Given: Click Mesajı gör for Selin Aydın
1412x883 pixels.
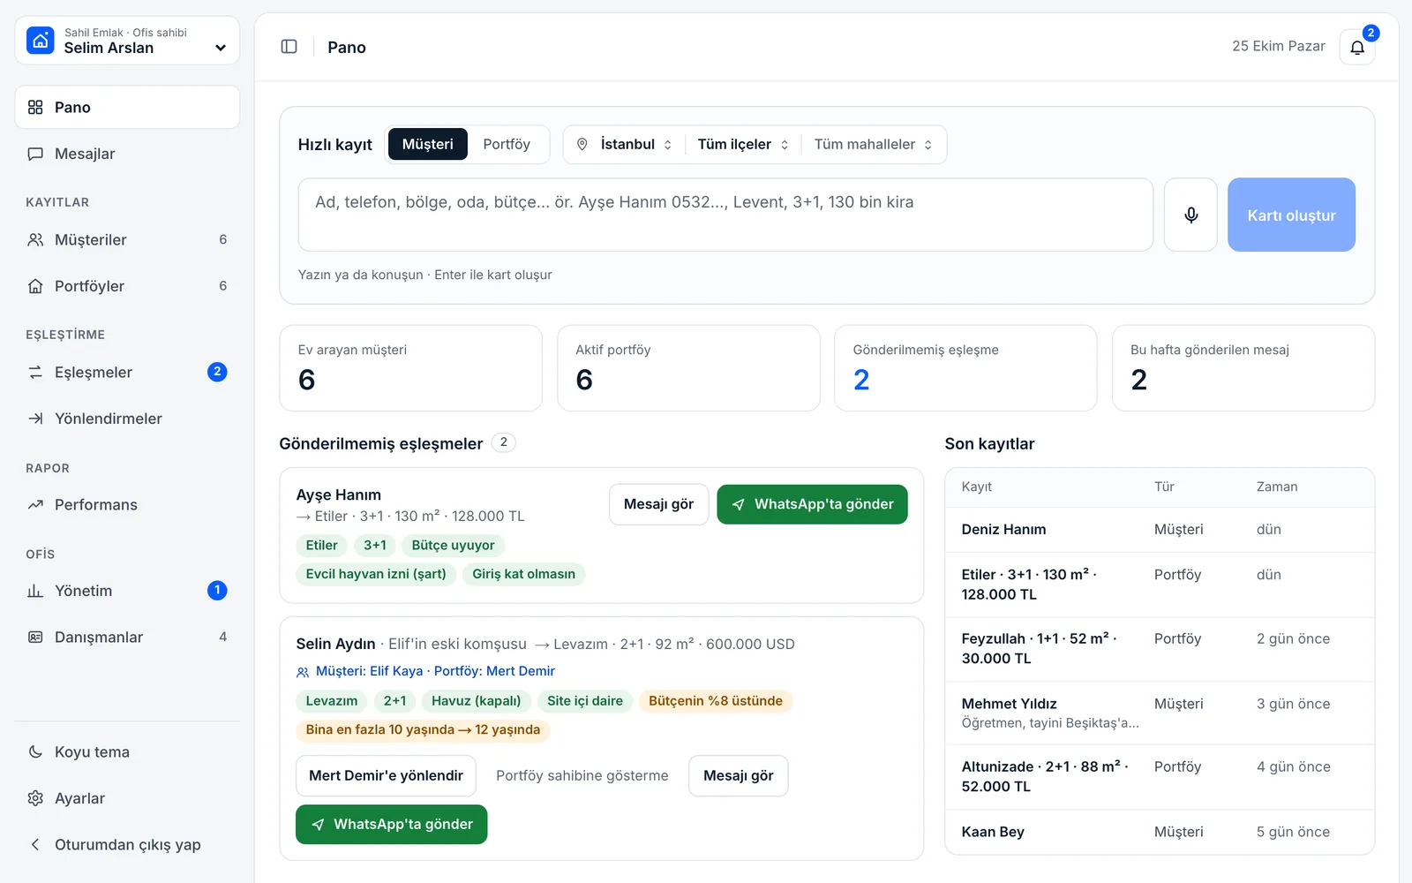Looking at the screenshot, I should 738,775.
